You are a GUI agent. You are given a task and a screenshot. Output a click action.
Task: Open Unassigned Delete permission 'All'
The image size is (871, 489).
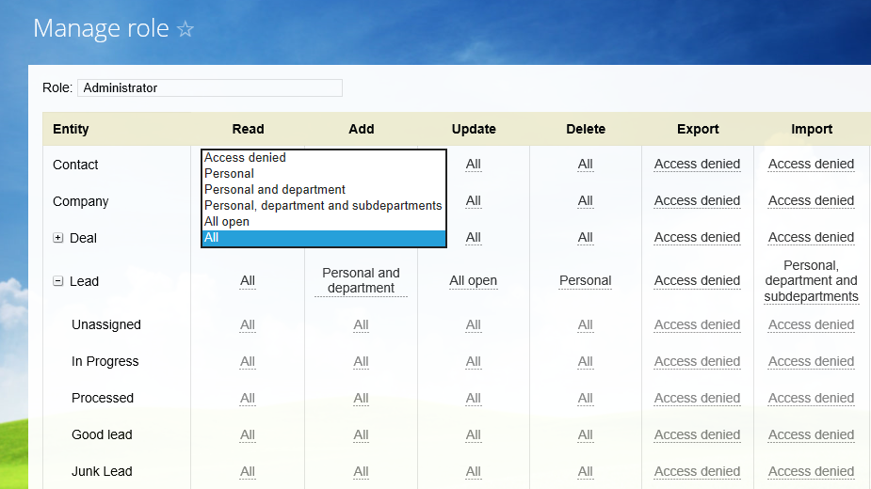pyautogui.click(x=586, y=324)
